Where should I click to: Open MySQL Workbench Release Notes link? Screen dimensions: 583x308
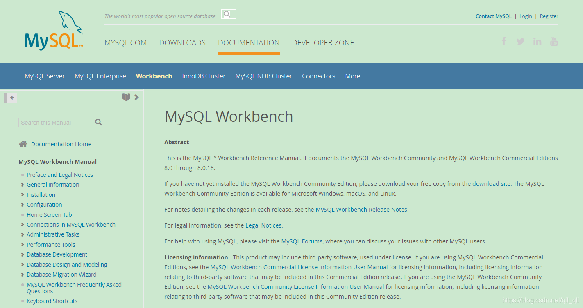click(x=361, y=210)
